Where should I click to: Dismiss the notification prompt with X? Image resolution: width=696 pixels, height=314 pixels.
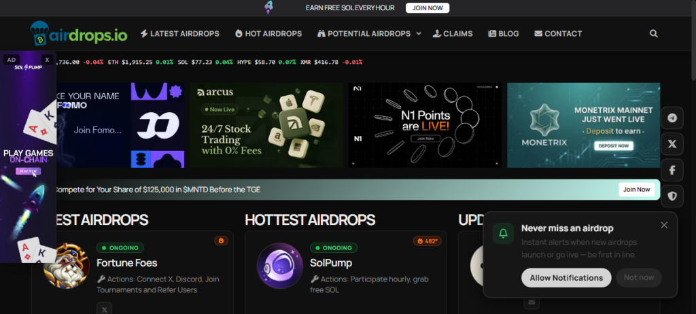[664, 225]
